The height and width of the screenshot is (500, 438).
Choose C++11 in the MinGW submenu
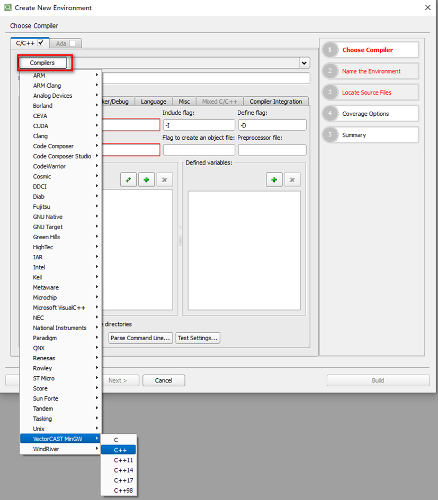[119, 460]
